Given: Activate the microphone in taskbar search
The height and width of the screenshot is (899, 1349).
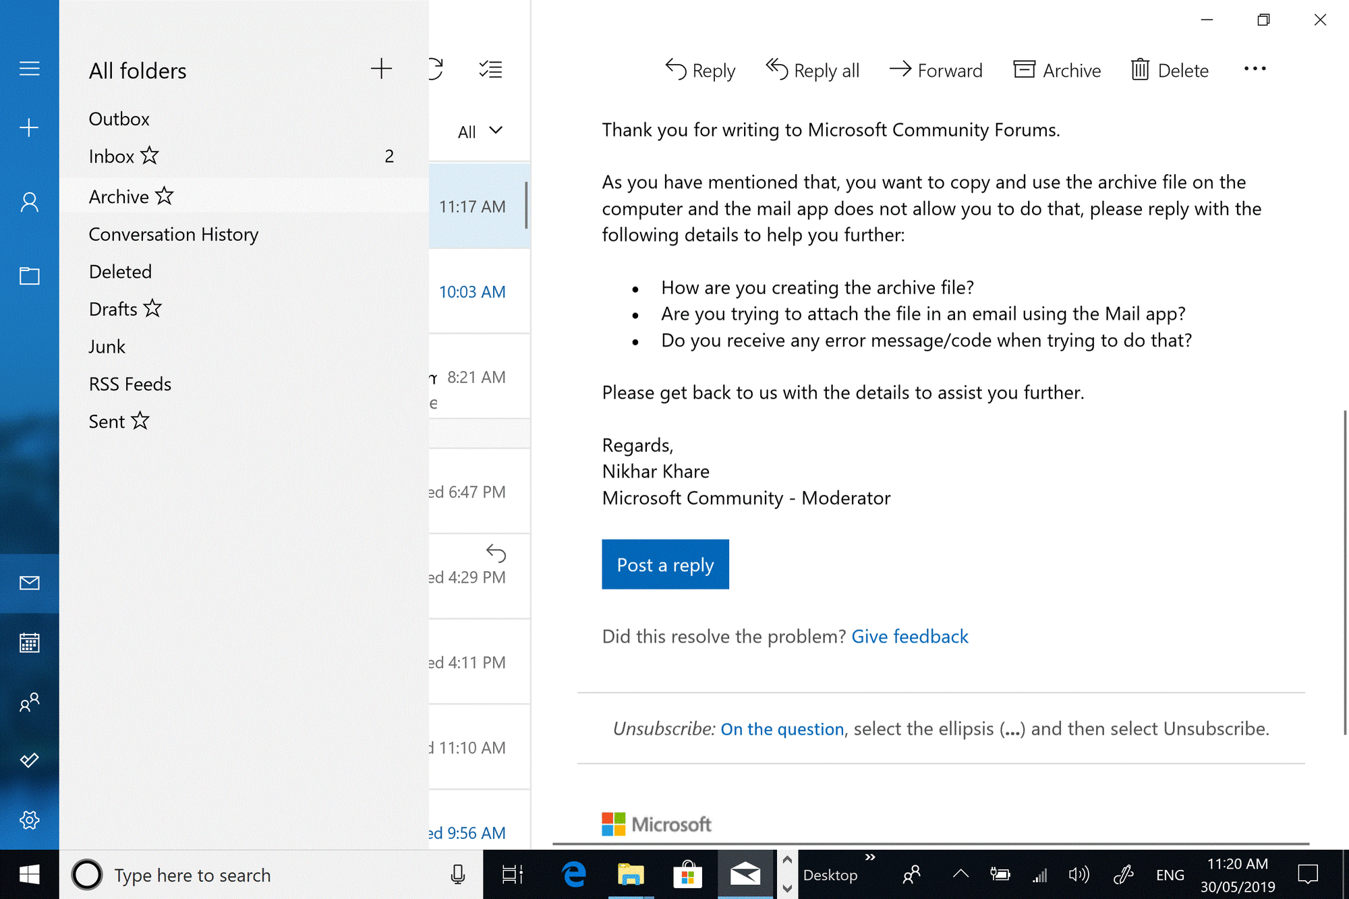Looking at the screenshot, I should click(x=458, y=875).
